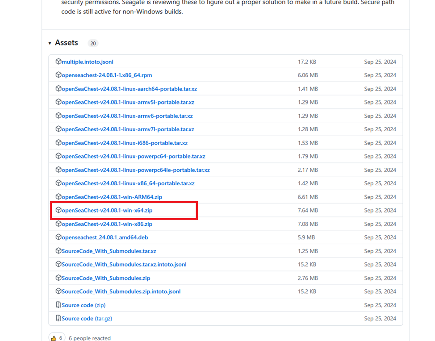435x341 pixels.
Task: Click package icon beside SourceCode_With_Submodules.tar.xz
Action: (58, 250)
